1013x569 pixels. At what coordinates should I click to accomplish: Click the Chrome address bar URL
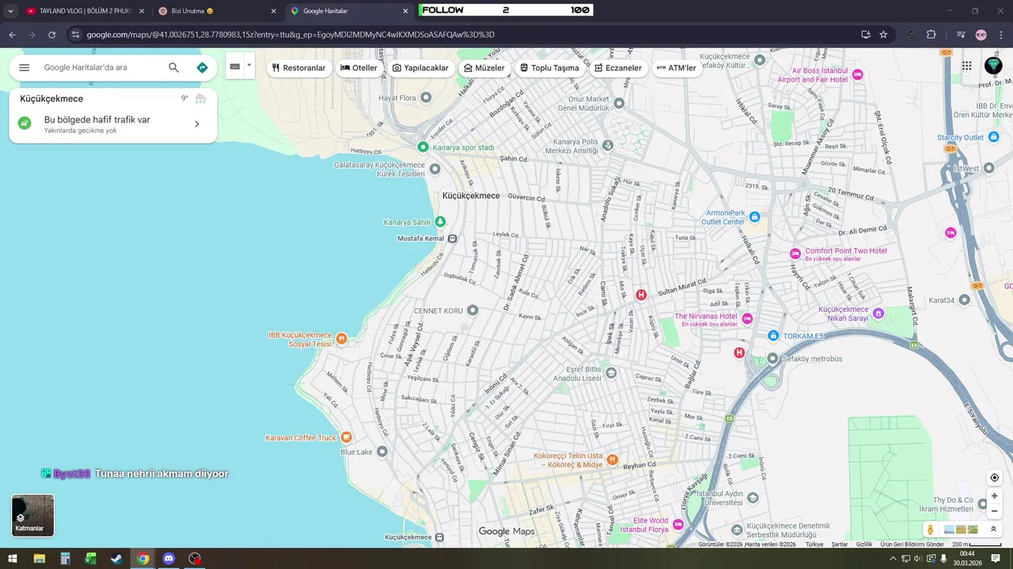click(x=290, y=35)
